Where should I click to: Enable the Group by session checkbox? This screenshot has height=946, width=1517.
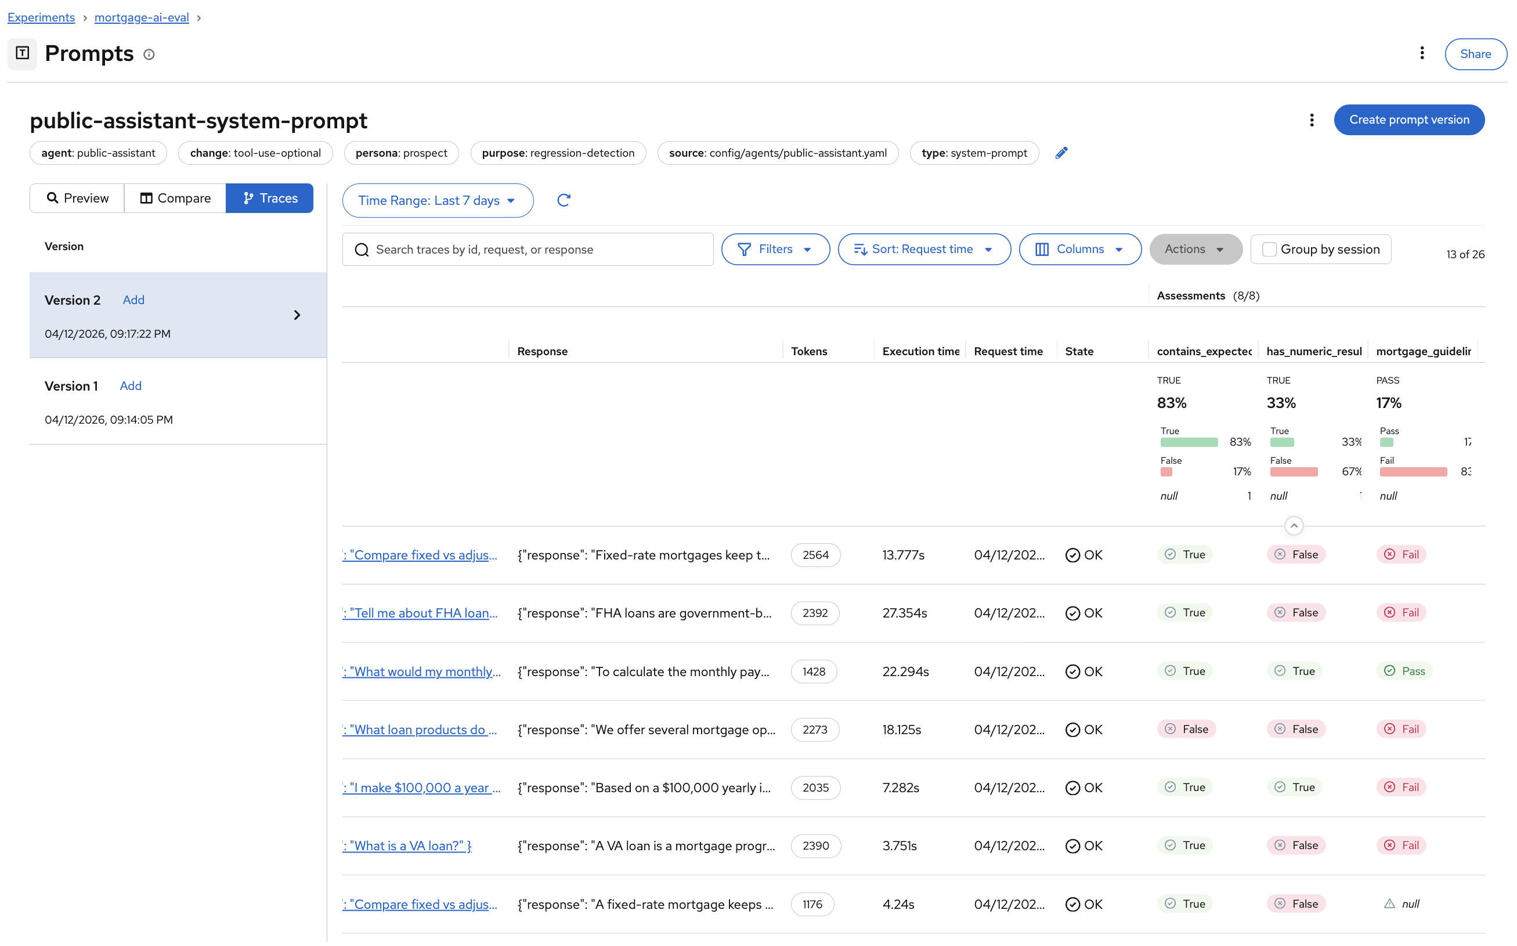coord(1269,249)
